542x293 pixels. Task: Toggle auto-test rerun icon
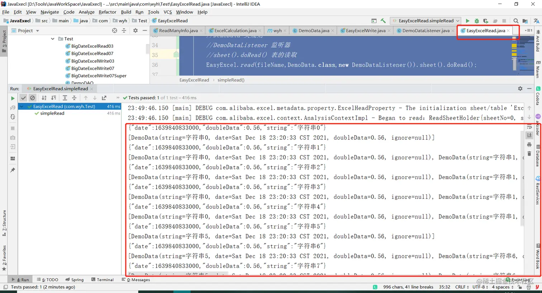point(13,117)
